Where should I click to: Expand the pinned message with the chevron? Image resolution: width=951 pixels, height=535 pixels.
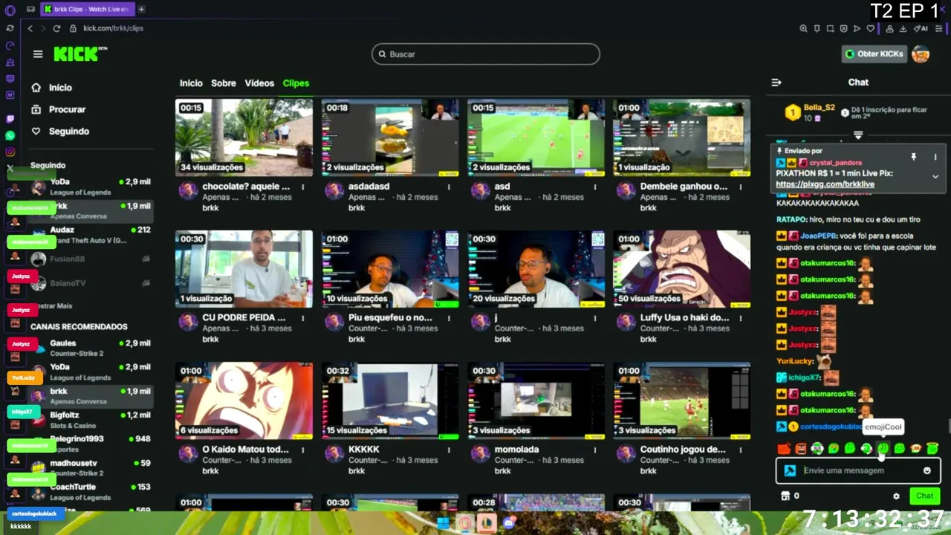point(935,177)
